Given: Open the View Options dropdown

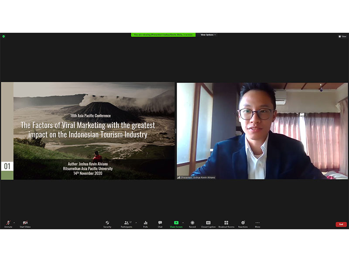Looking at the screenshot, I should 208,34.
